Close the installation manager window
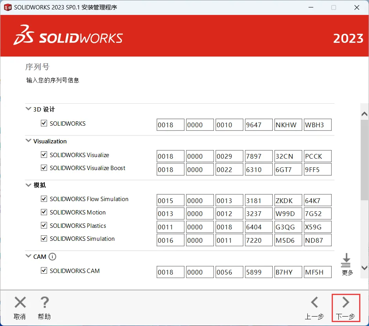 point(356,7)
